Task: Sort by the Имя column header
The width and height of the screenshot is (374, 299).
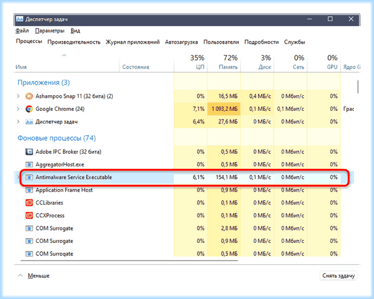Action: coord(67,63)
